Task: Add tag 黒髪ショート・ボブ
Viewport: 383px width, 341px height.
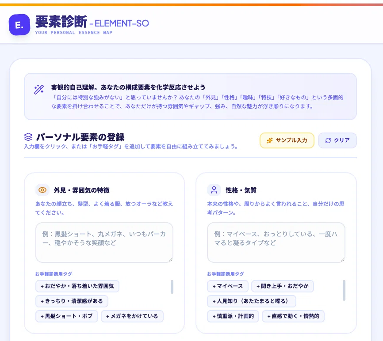Action: point(67,316)
